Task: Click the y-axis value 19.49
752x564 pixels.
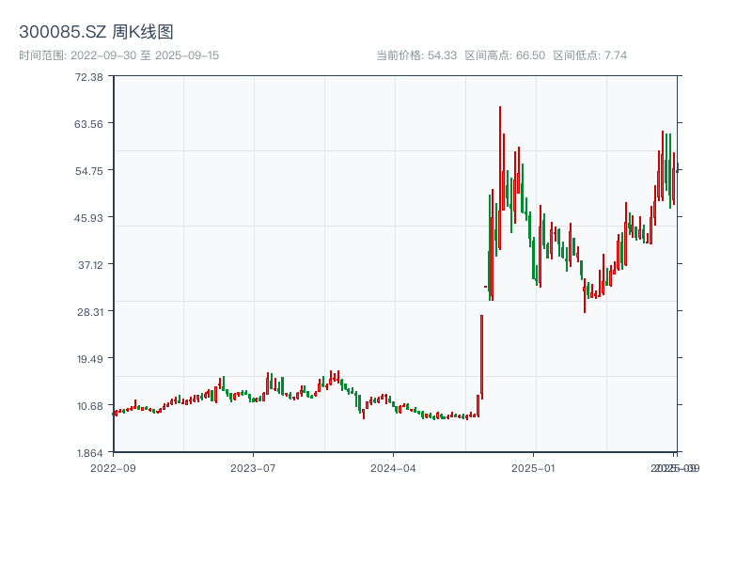Action: (90, 359)
